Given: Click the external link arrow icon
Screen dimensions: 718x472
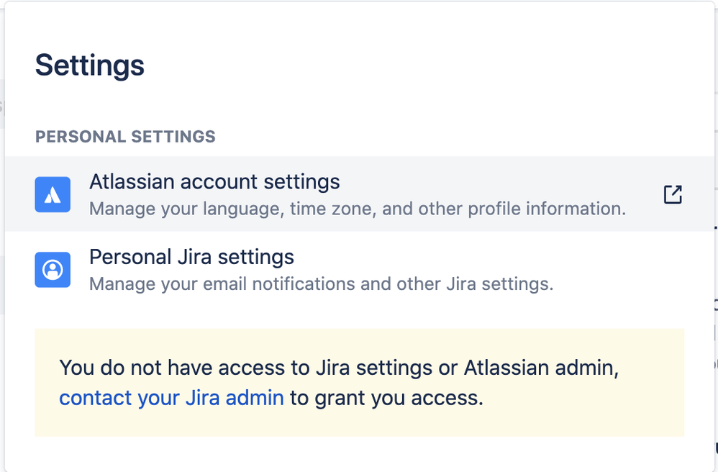Looking at the screenshot, I should 673,194.
